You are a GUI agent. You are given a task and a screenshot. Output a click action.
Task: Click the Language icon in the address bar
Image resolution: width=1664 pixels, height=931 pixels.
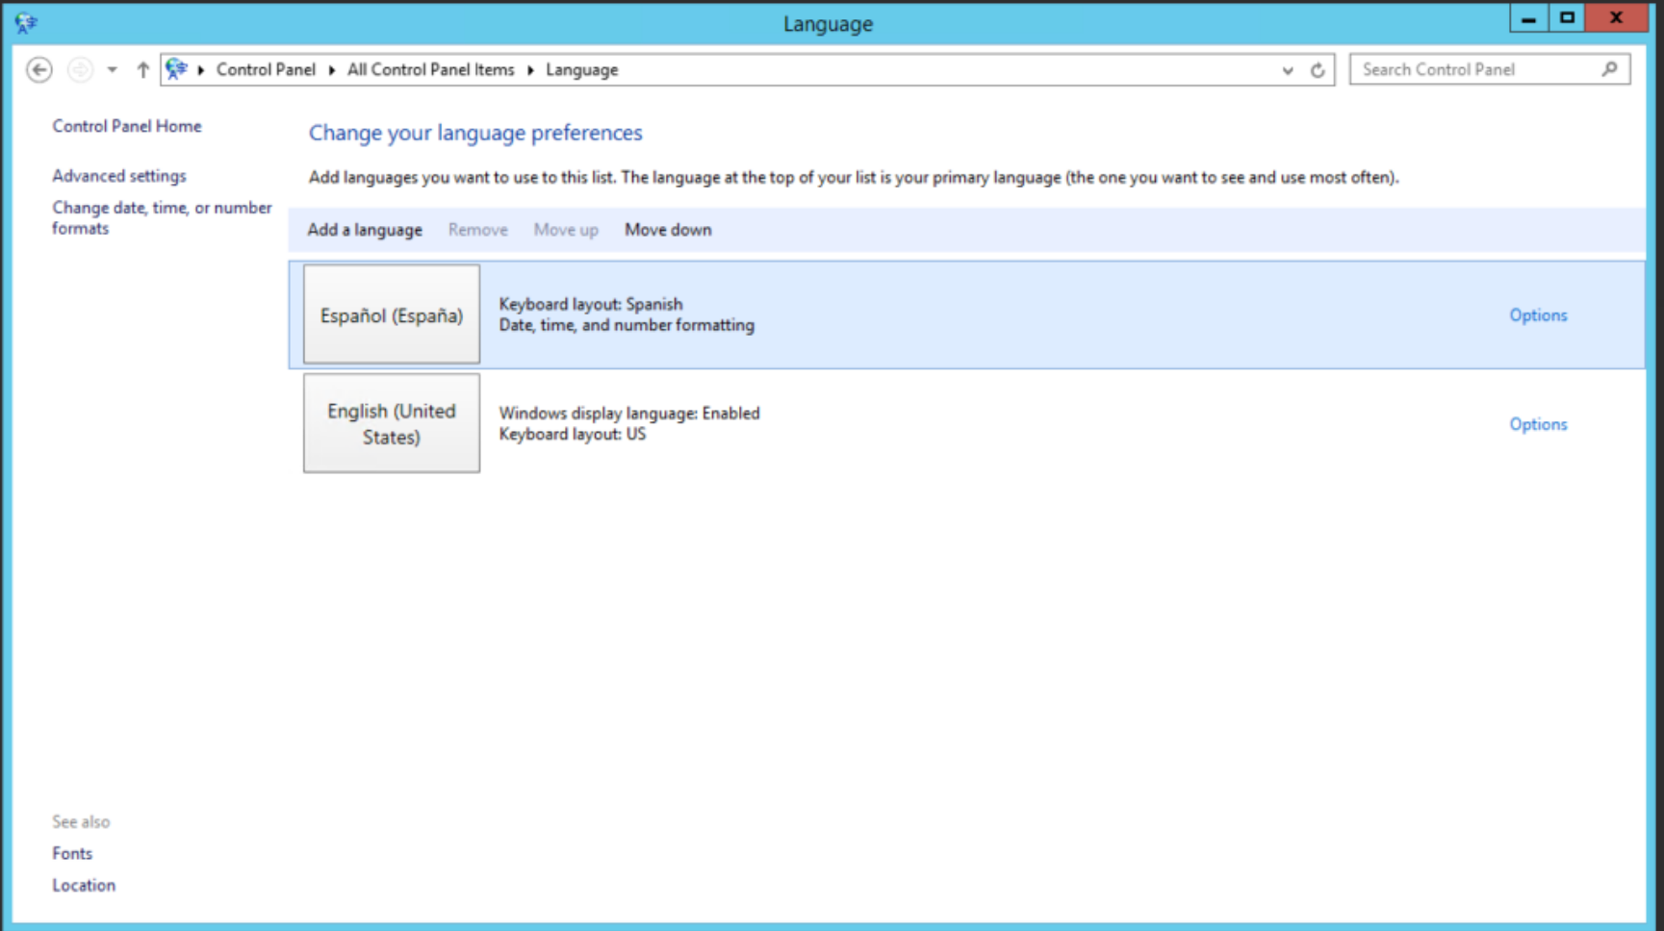pos(175,69)
